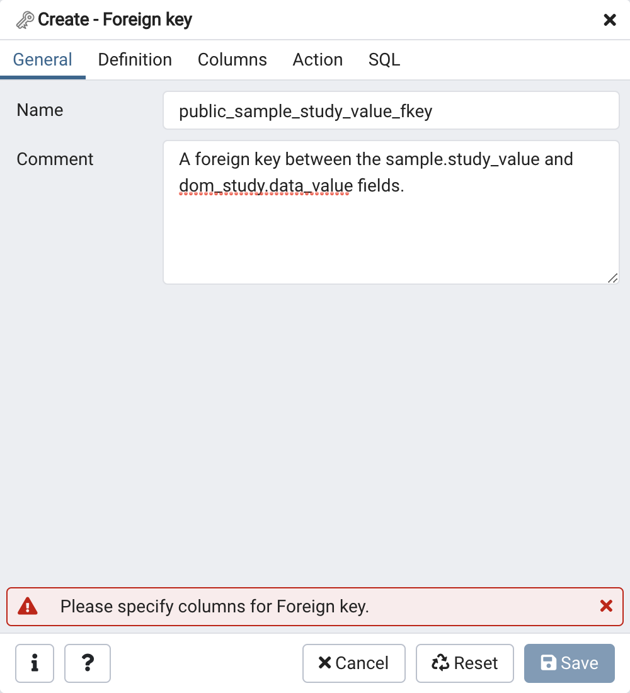Dismiss the foreign key columns error message
Screen dimensions: 630x693
606,606
